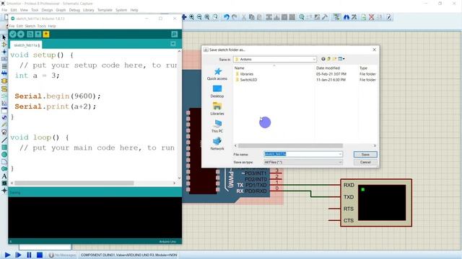The height and width of the screenshot is (259, 462).
Task: Open Arduino Sketch menu
Action: (x=30, y=26)
